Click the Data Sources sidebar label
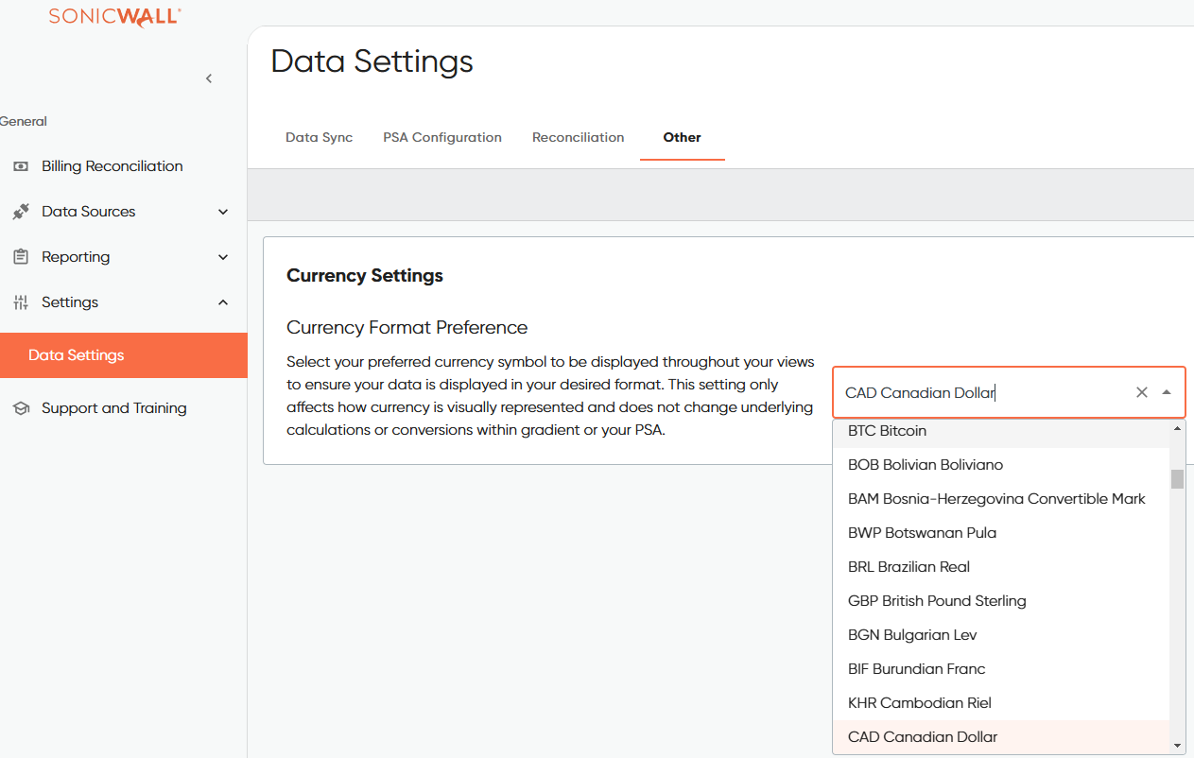 89,212
